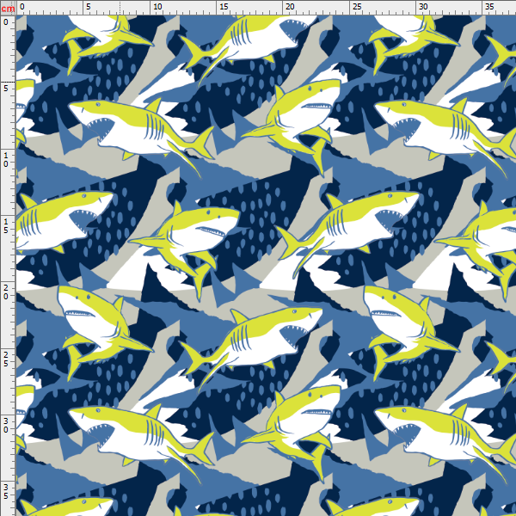Click the 20 mark on the vertical ruler

(6, 292)
